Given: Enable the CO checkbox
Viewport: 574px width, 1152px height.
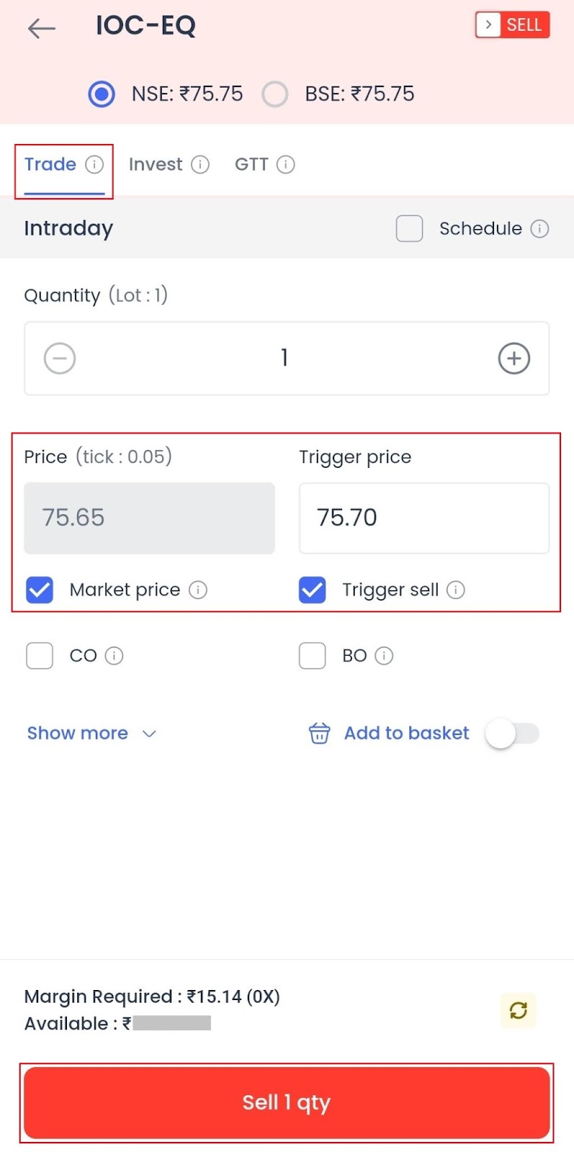Looking at the screenshot, I should [x=40, y=656].
